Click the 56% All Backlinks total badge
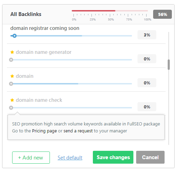The width and height of the screenshot is (176, 172). click(x=162, y=14)
